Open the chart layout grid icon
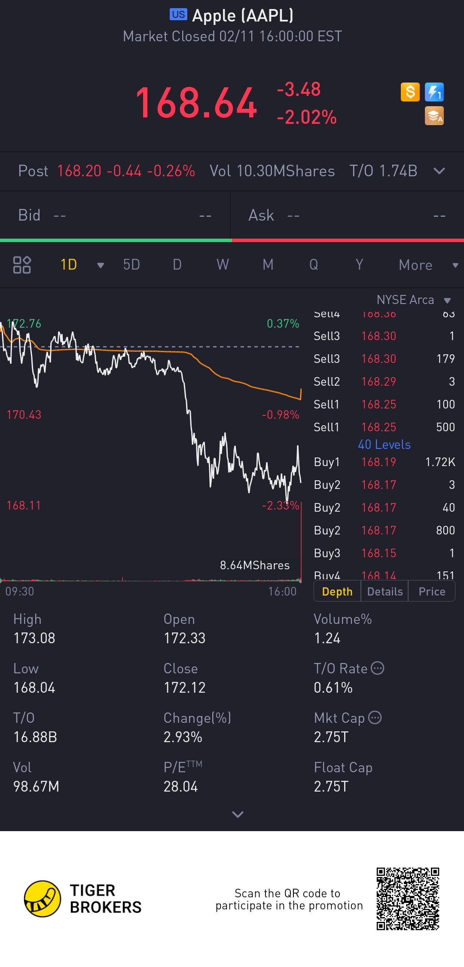 tap(22, 265)
